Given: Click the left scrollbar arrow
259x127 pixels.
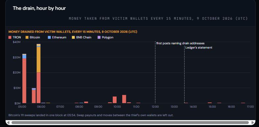Looking at the screenshot, I should [8, 122].
